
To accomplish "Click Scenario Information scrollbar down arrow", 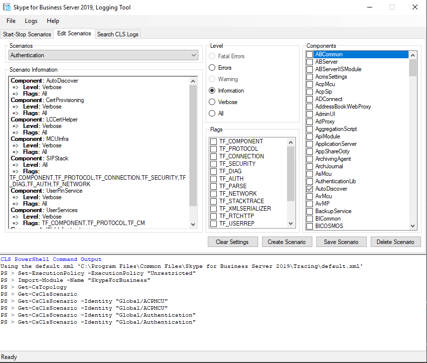I will 193,225.
